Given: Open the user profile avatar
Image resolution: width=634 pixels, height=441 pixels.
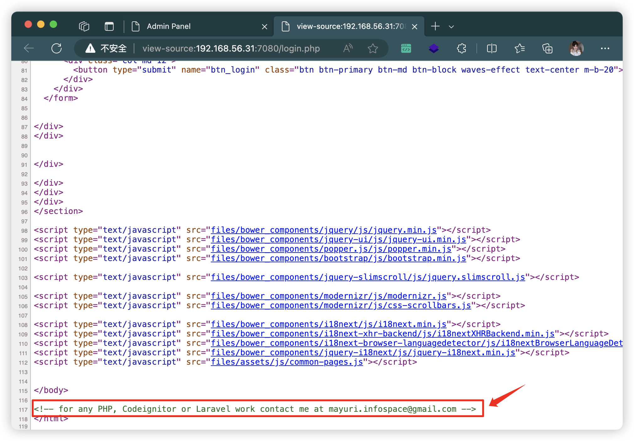Looking at the screenshot, I should 576,48.
